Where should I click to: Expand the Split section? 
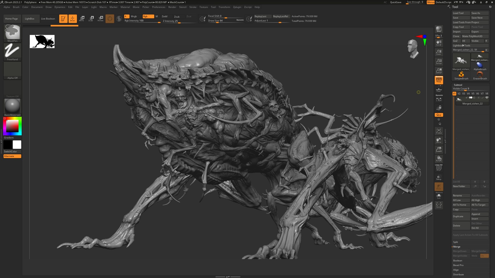(x=456, y=242)
